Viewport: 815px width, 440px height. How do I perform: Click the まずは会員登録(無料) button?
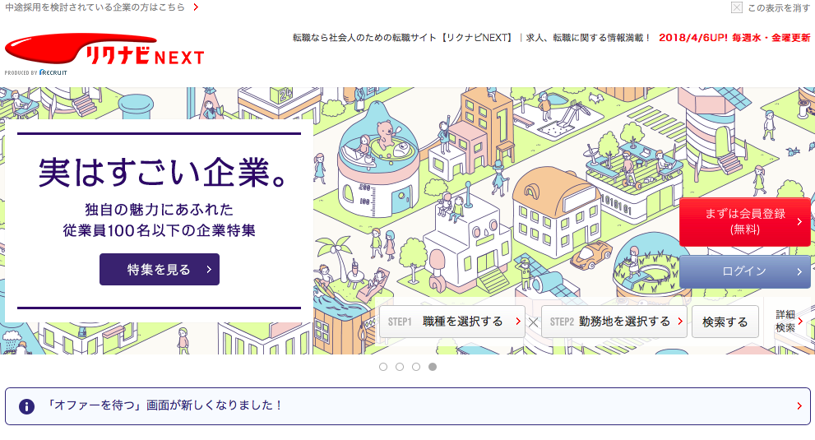coord(745,221)
